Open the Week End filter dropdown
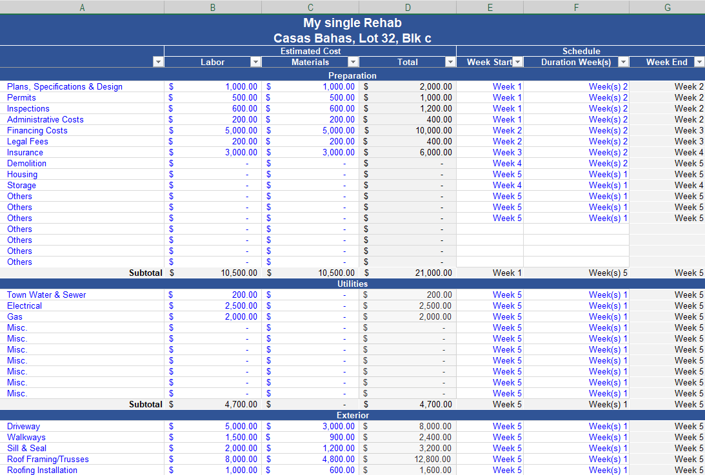Viewport: 705px width, 475px height. [x=699, y=62]
